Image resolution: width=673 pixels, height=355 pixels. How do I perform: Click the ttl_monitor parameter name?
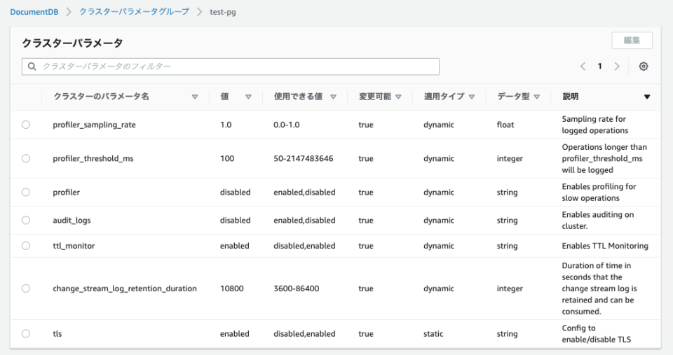coord(74,246)
